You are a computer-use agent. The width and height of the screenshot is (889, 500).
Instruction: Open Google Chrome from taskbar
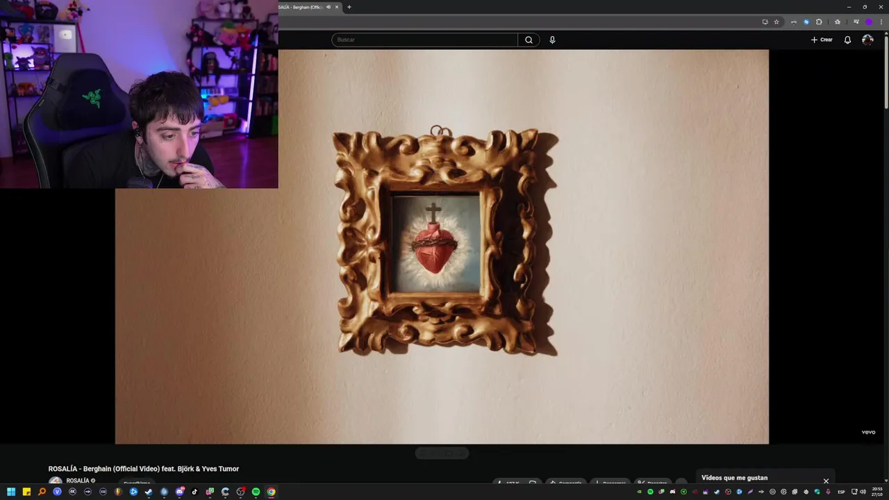pos(271,492)
